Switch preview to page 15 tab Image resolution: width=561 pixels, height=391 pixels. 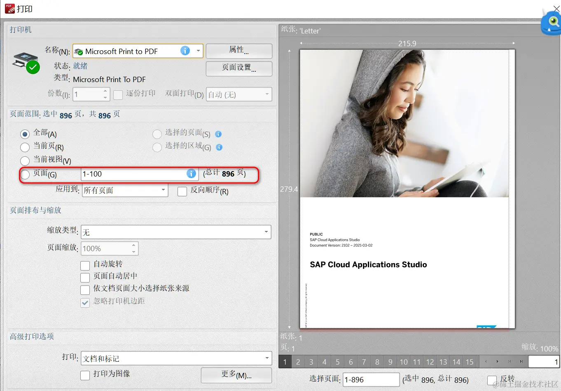click(470, 362)
